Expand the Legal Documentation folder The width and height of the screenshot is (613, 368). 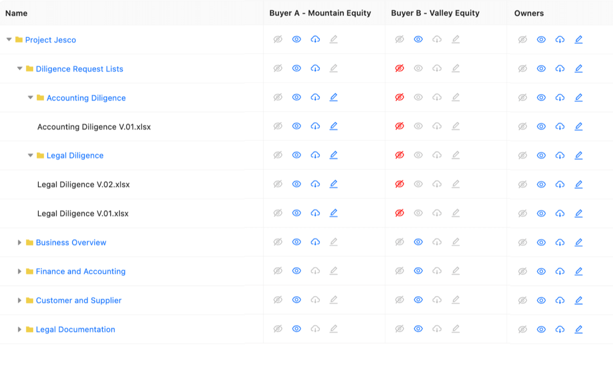[20, 329]
